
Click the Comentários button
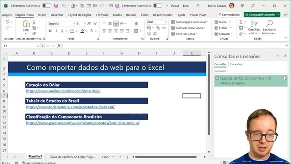pyautogui.click(x=229, y=15)
